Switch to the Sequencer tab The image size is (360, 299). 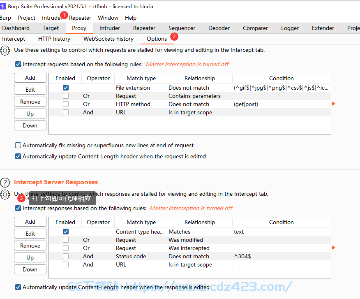coord(182,28)
